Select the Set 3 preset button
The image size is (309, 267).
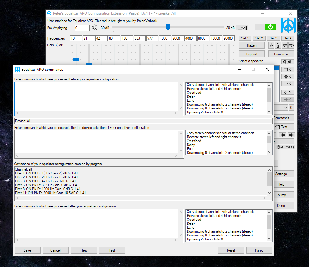(x=273, y=38)
